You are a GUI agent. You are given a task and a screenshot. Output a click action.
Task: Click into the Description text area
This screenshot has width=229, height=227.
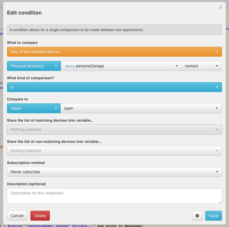(114, 196)
